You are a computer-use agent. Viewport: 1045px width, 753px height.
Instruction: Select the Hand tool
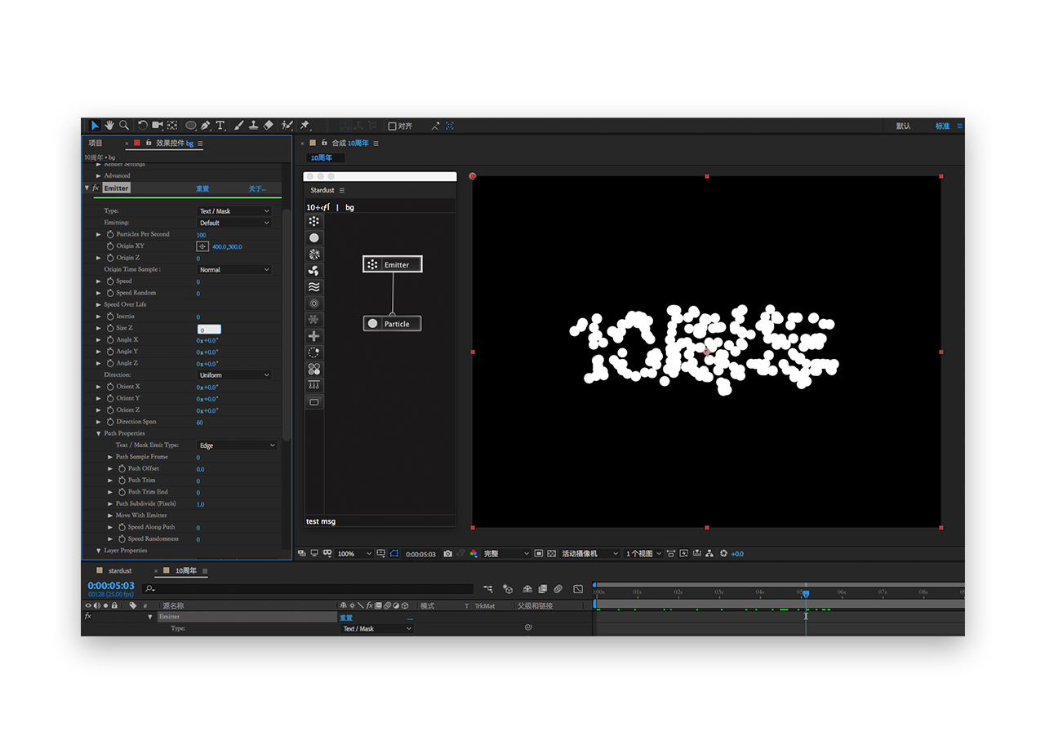click(109, 126)
